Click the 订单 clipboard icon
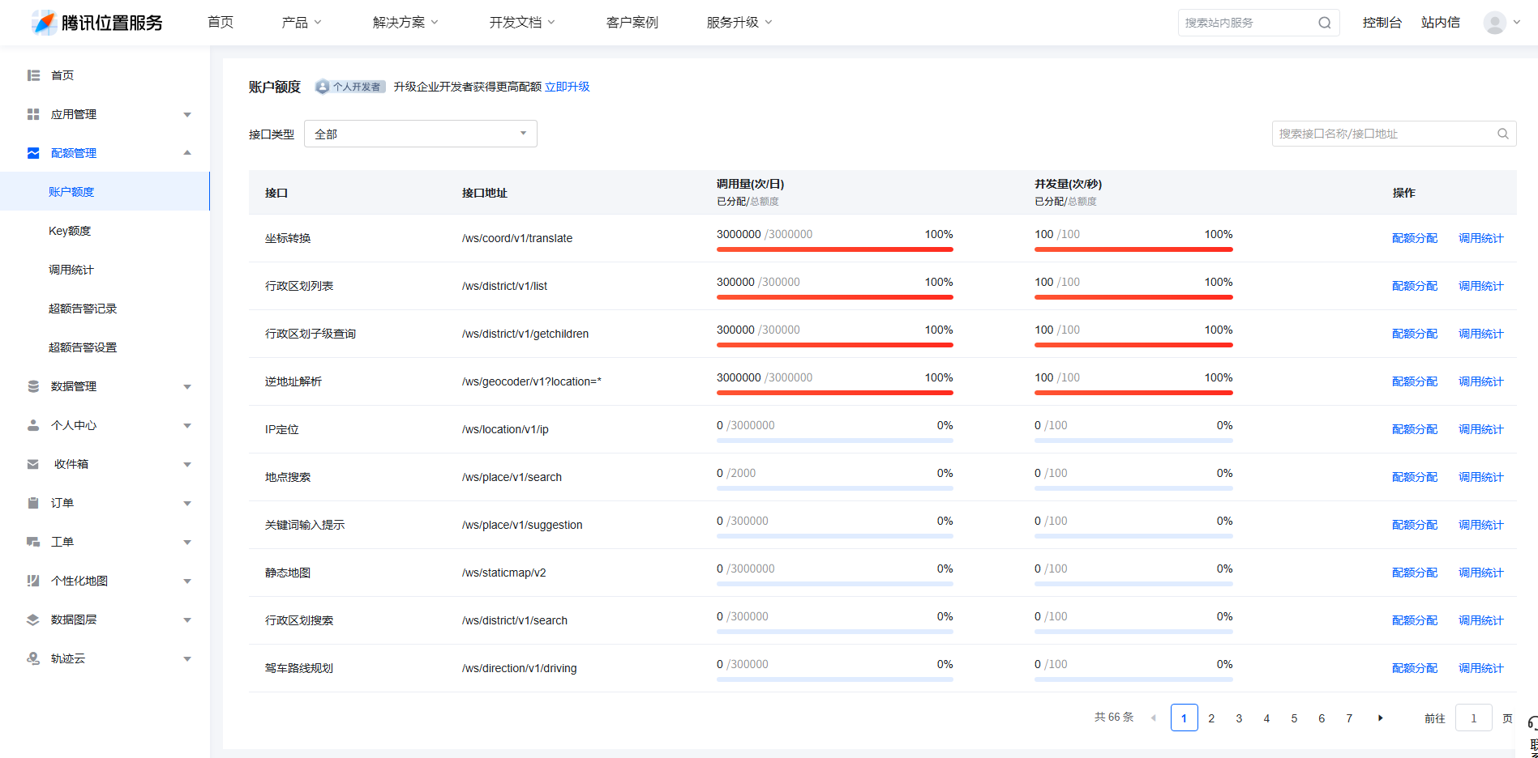The image size is (1538, 758). coord(33,503)
